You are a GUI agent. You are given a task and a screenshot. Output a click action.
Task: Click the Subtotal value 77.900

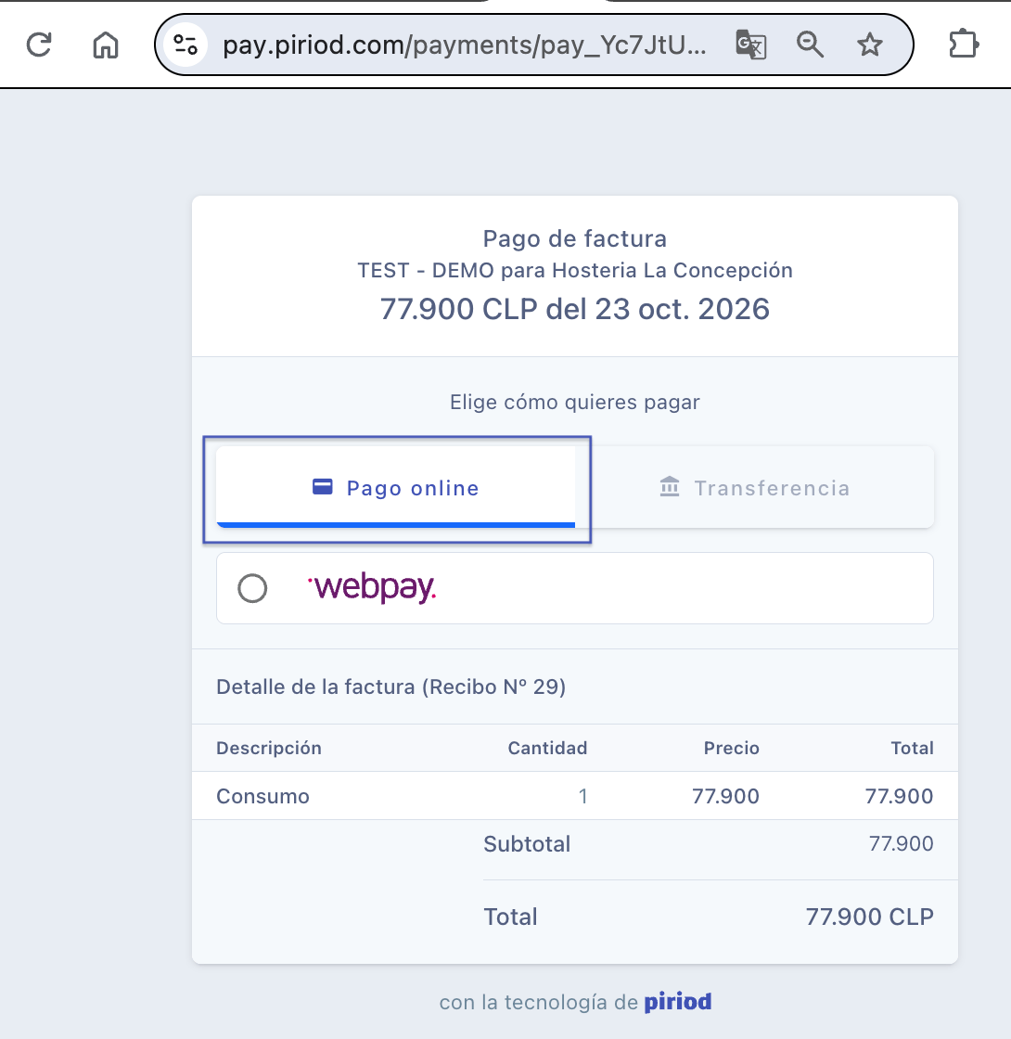tap(901, 843)
